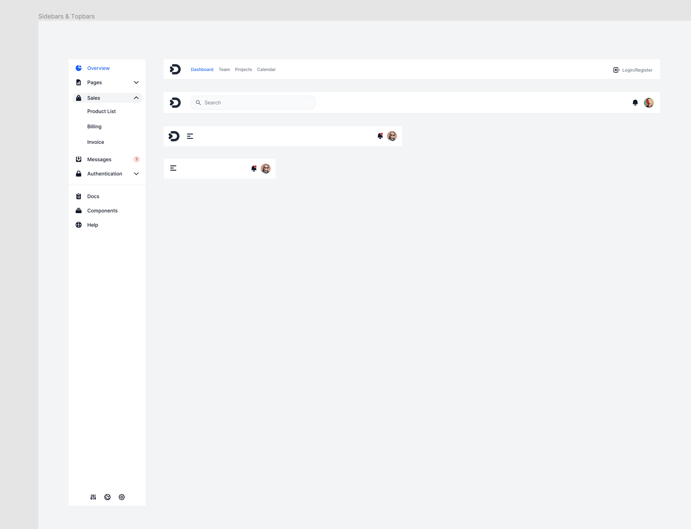691x529 pixels.
Task: Switch to the Projects tab
Action: 244,70
